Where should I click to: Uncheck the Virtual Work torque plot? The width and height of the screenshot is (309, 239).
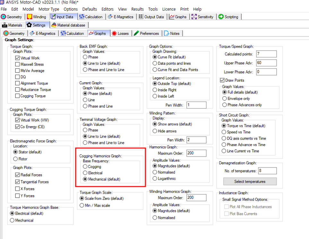[17, 58]
